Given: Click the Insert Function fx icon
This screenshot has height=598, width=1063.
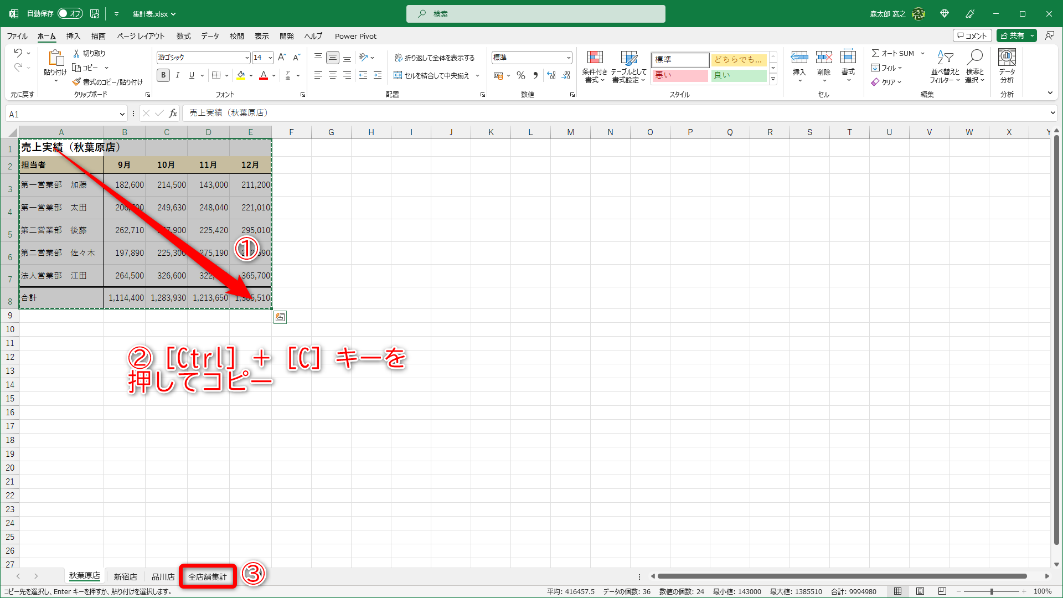Looking at the screenshot, I should pos(173,114).
